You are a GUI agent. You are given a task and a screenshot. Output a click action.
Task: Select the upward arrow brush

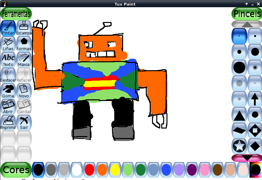[x=255, y=99]
